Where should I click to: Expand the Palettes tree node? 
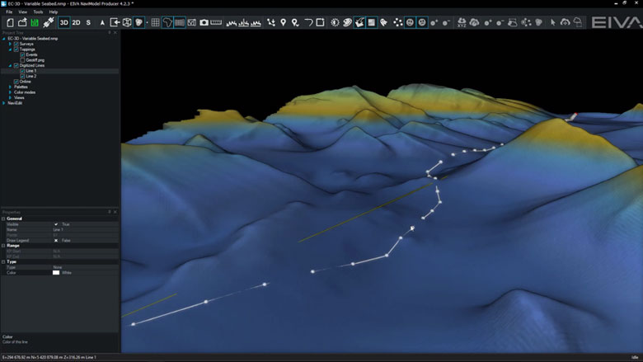click(10, 87)
